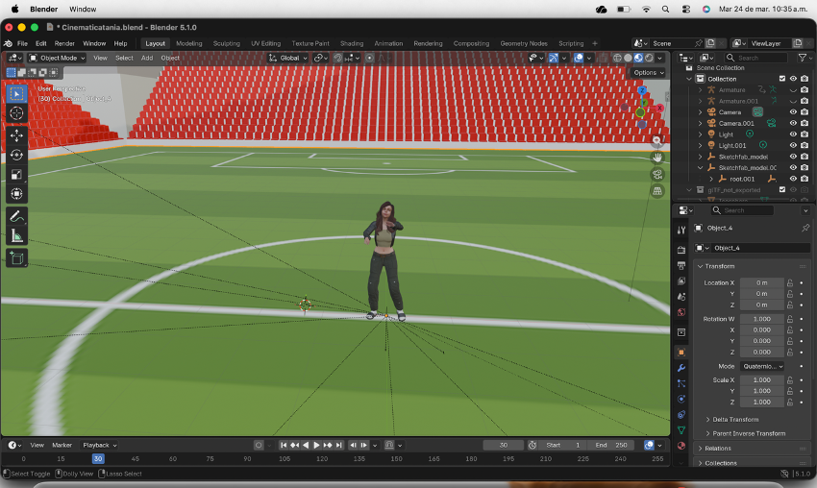Click frame 105 on the timeline ruler
817x488 pixels.
tap(285, 459)
